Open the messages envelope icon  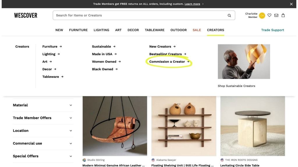pyautogui.click(x=276, y=15)
